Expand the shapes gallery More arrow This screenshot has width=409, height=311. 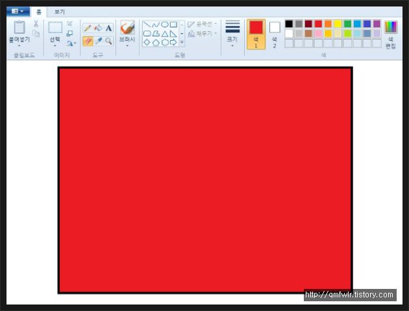[x=182, y=42]
